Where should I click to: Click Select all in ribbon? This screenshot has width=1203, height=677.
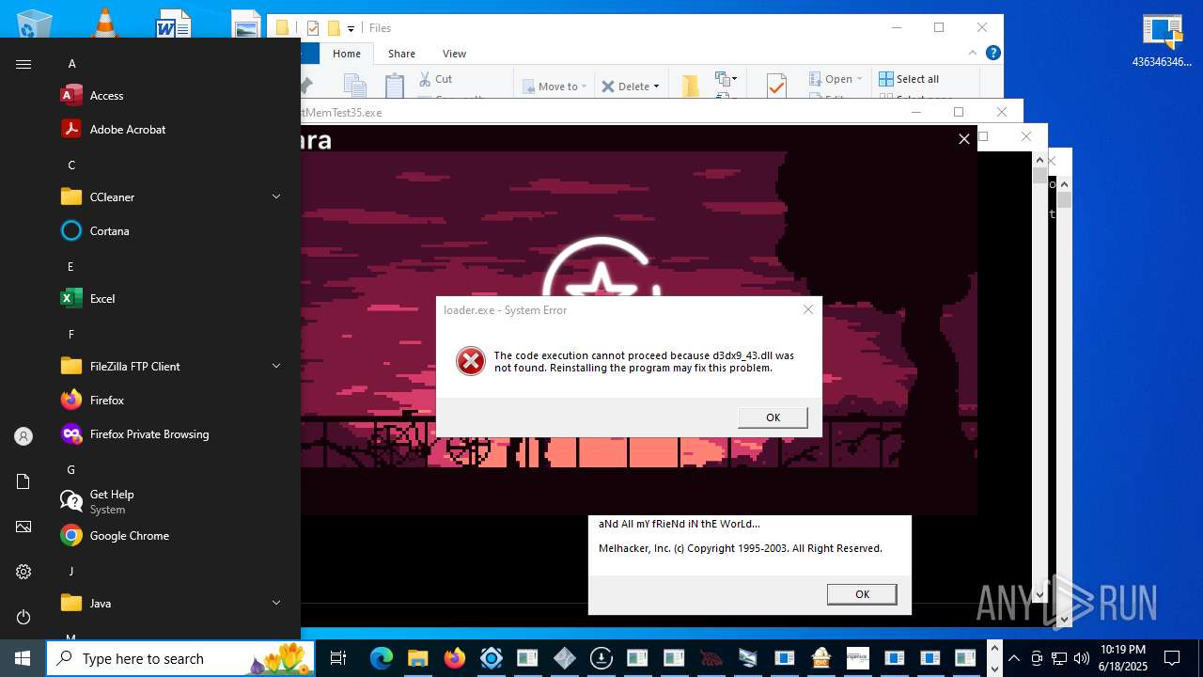click(x=909, y=79)
